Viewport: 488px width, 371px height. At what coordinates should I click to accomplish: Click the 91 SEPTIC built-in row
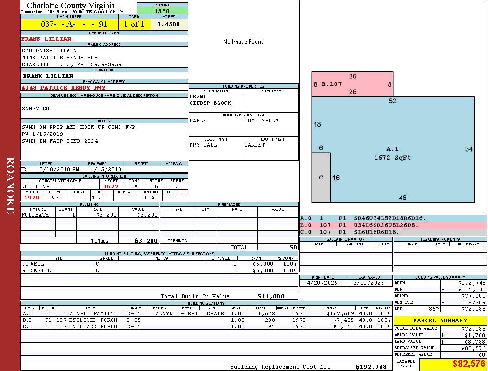click(159, 271)
